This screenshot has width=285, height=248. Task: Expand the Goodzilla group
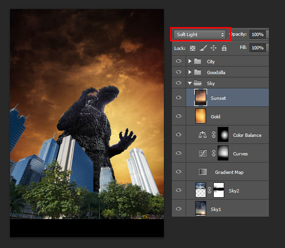(x=190, y=72)
